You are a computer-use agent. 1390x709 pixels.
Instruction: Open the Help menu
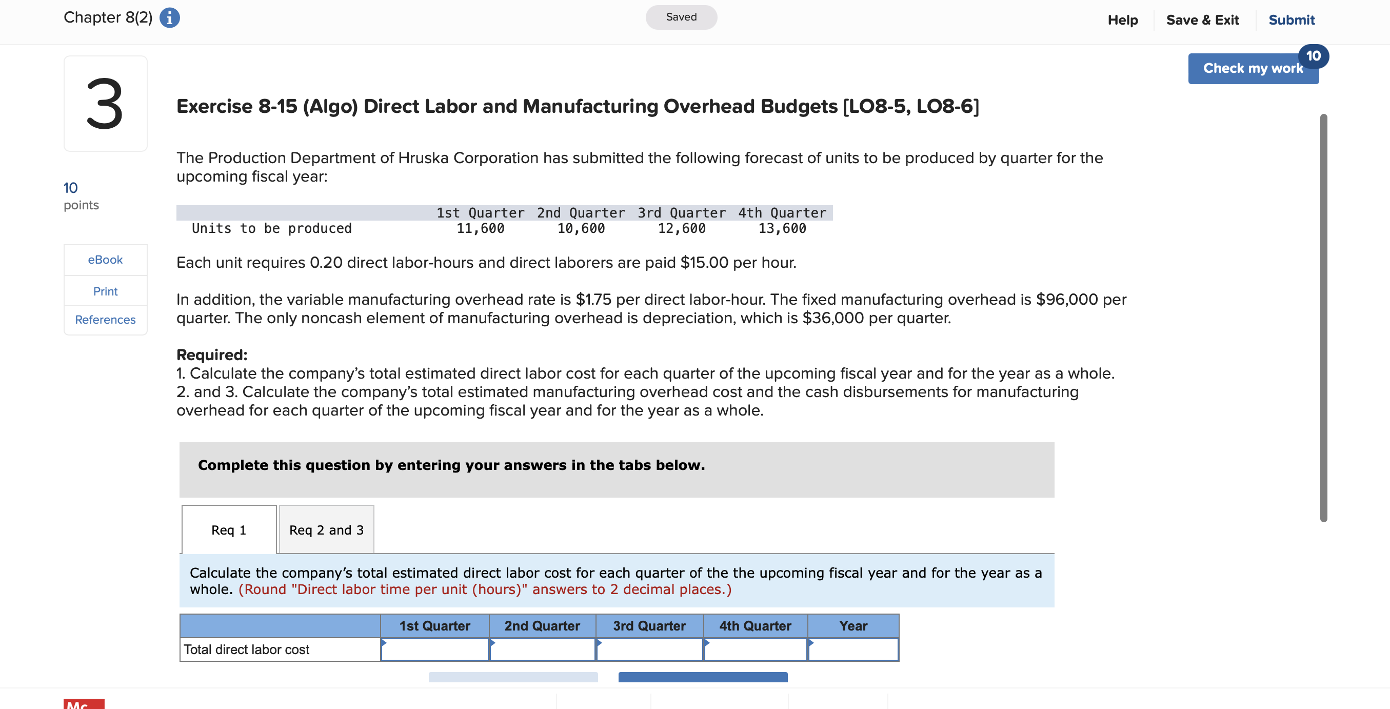(x=1123, y=19)
